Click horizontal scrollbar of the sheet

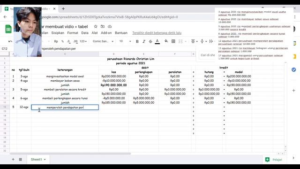point(70,154)
